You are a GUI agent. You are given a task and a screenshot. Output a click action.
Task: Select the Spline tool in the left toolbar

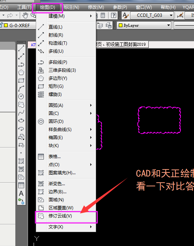coord(21,113)
